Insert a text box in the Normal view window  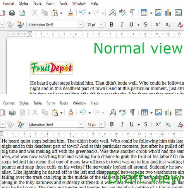[x=178, y=12]
